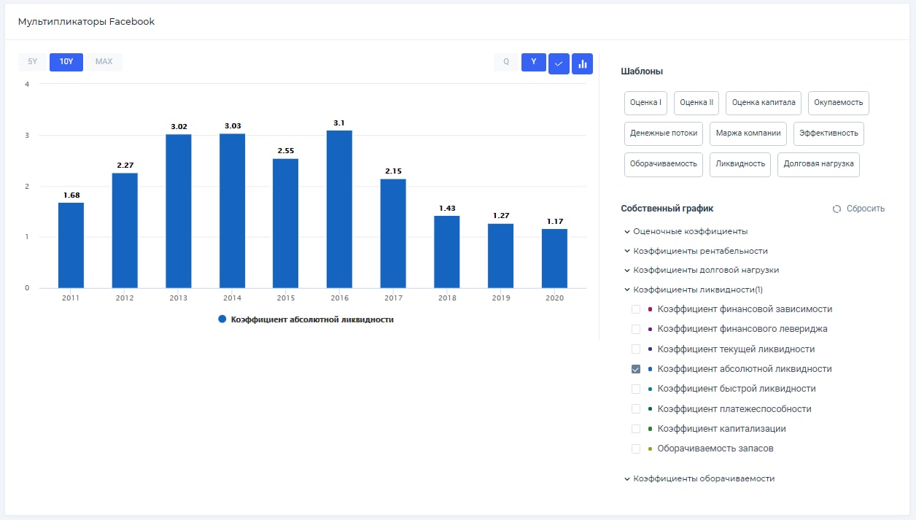Check Коэффициент финансовой зависимости checkbox
916x520 pixels.
click(x=636, y=309)
